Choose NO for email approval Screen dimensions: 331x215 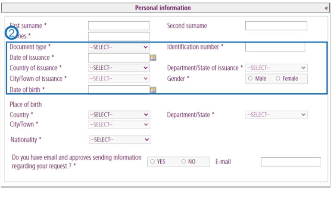[x=184, y=162]
